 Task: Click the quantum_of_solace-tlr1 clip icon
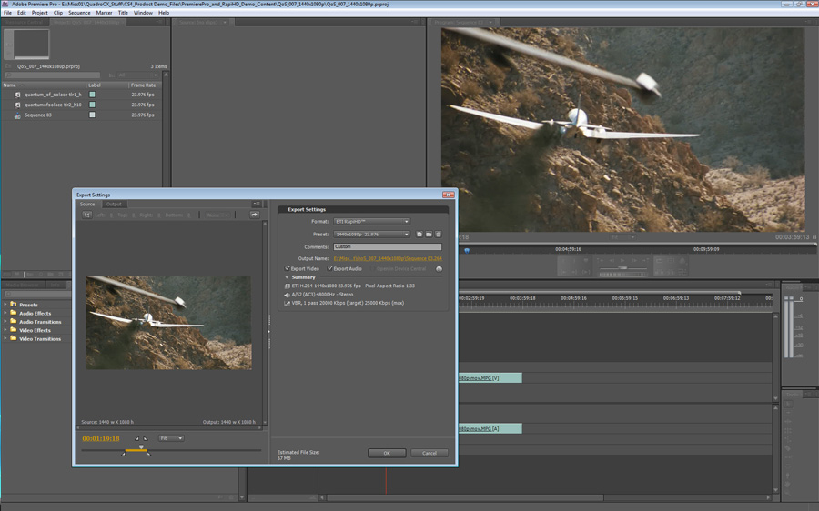pos(17,95)
